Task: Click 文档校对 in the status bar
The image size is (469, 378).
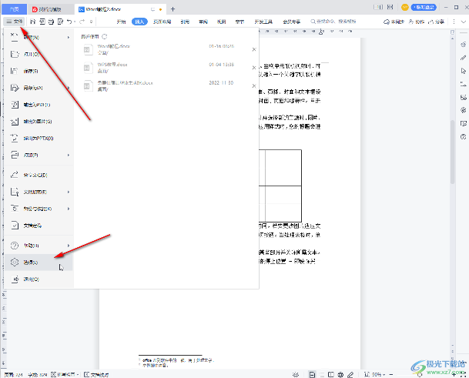Action: 96,374
